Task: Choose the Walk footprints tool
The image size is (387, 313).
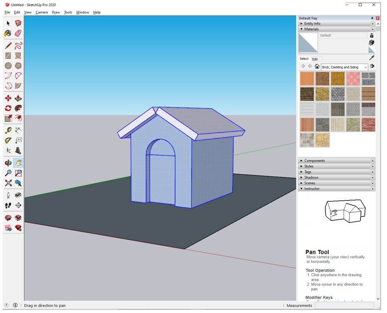Action: pyautogui.click(x=8, y=205)
